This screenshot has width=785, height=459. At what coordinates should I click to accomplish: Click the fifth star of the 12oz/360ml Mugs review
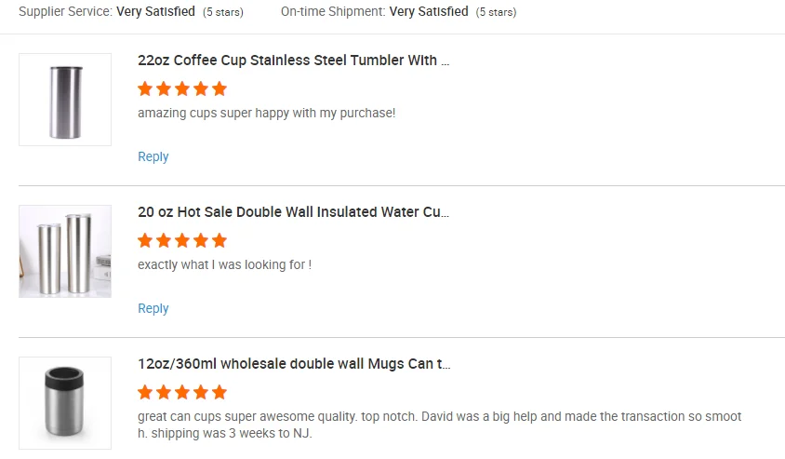(x=220, y=393)
